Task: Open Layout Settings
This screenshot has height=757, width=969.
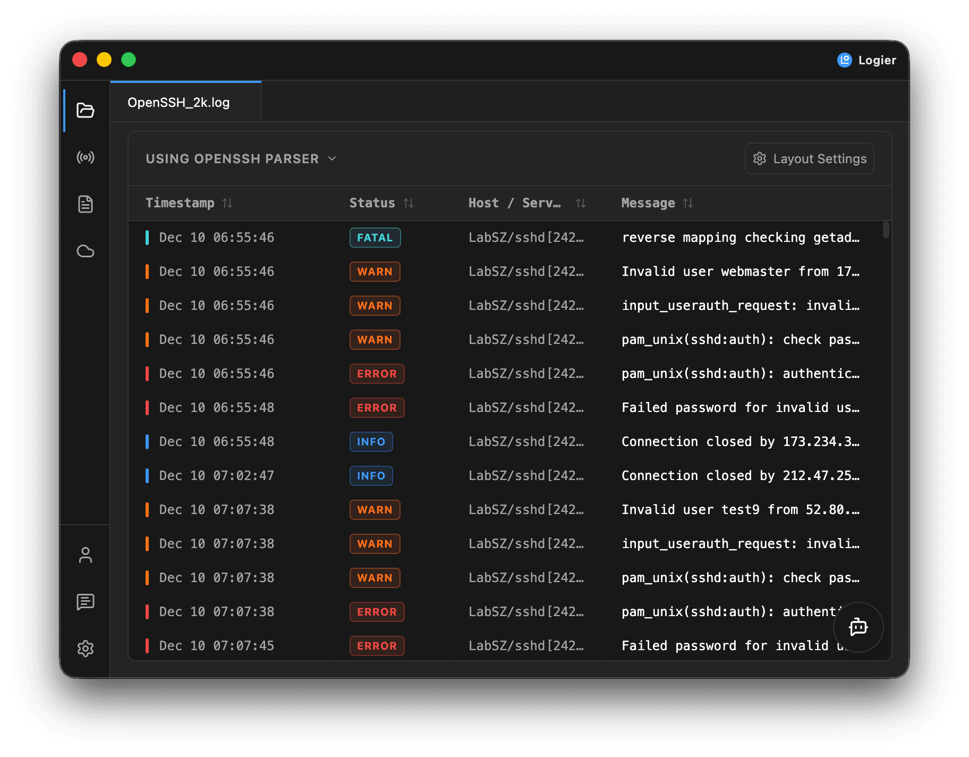Action: point(809,158)
